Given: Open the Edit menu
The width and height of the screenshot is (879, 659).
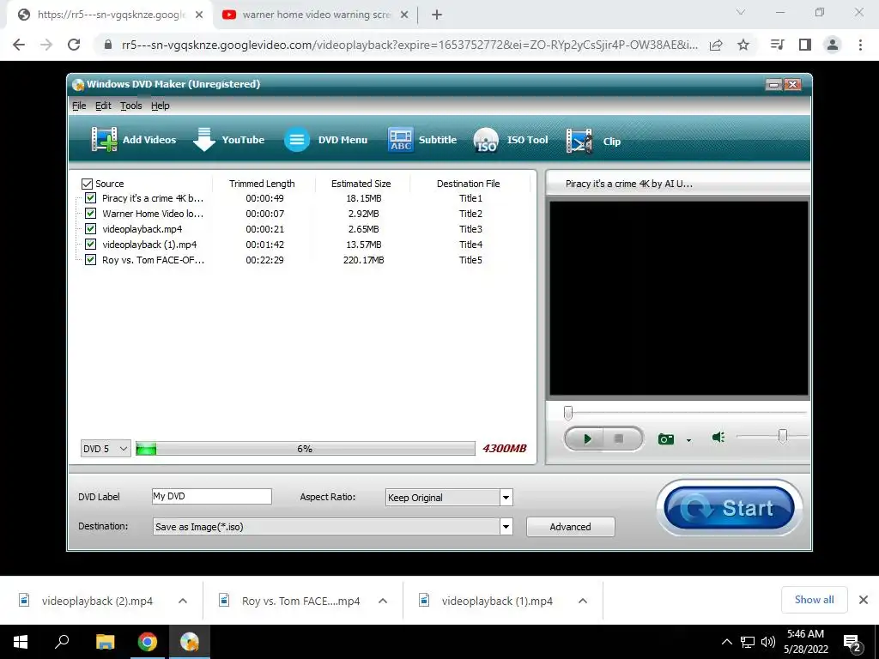Looking at the screenshot, I should 103,106.
